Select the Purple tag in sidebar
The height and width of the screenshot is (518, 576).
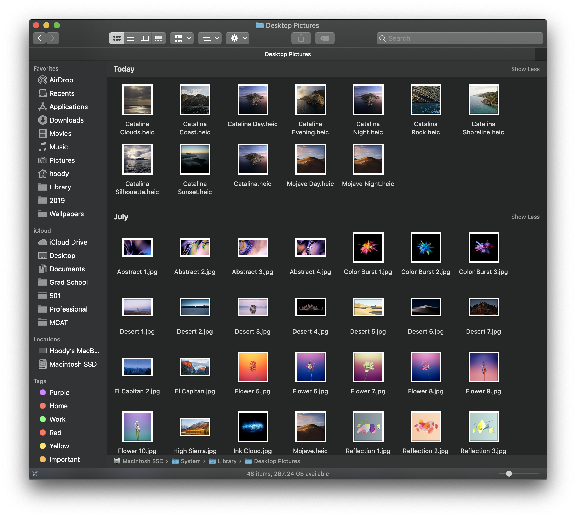[x=59, y=392]
